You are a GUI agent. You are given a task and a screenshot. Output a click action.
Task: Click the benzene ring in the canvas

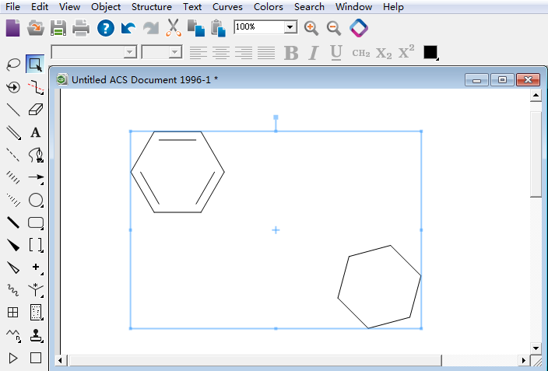[x=177, y=172]
